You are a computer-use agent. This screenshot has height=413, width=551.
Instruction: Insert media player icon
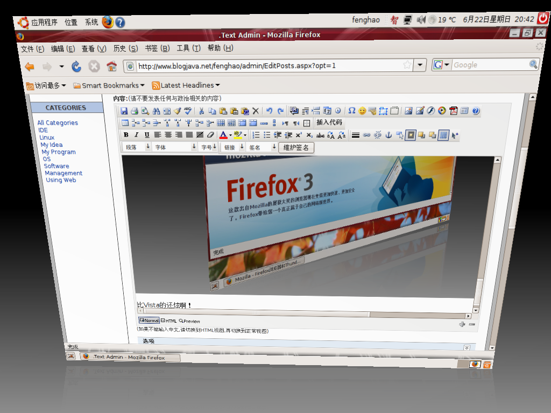[x=442, y=111]
